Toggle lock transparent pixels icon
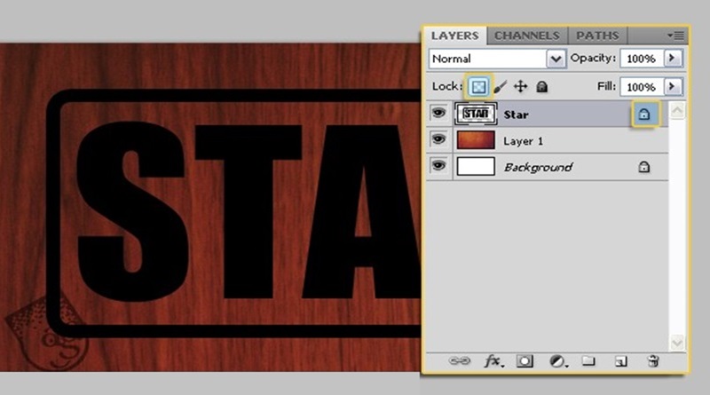 [x=478, y=86]
